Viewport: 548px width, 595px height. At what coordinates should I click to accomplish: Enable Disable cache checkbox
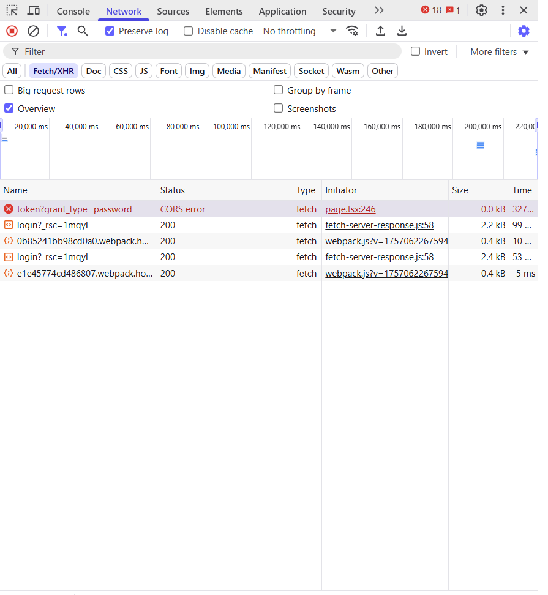pyautogui.click(x=188, y=31)
